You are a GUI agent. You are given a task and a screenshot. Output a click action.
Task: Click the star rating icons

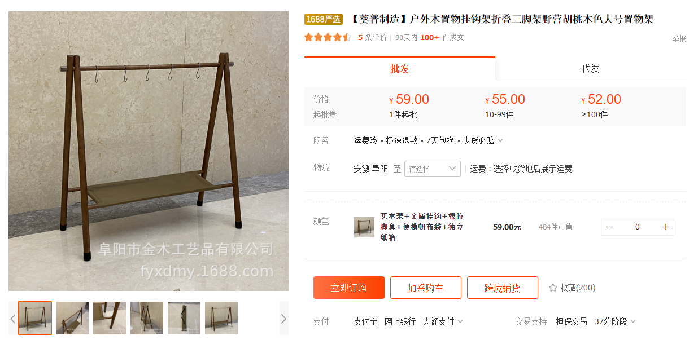[x=328, y=37]
